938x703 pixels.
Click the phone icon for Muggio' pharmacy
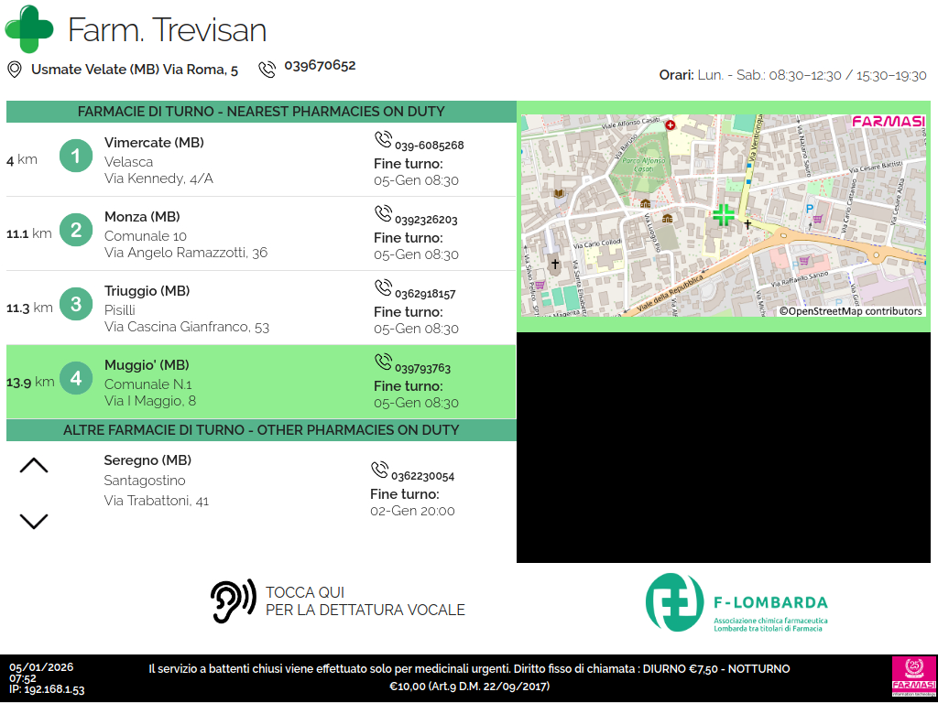(x=383, y=362)
